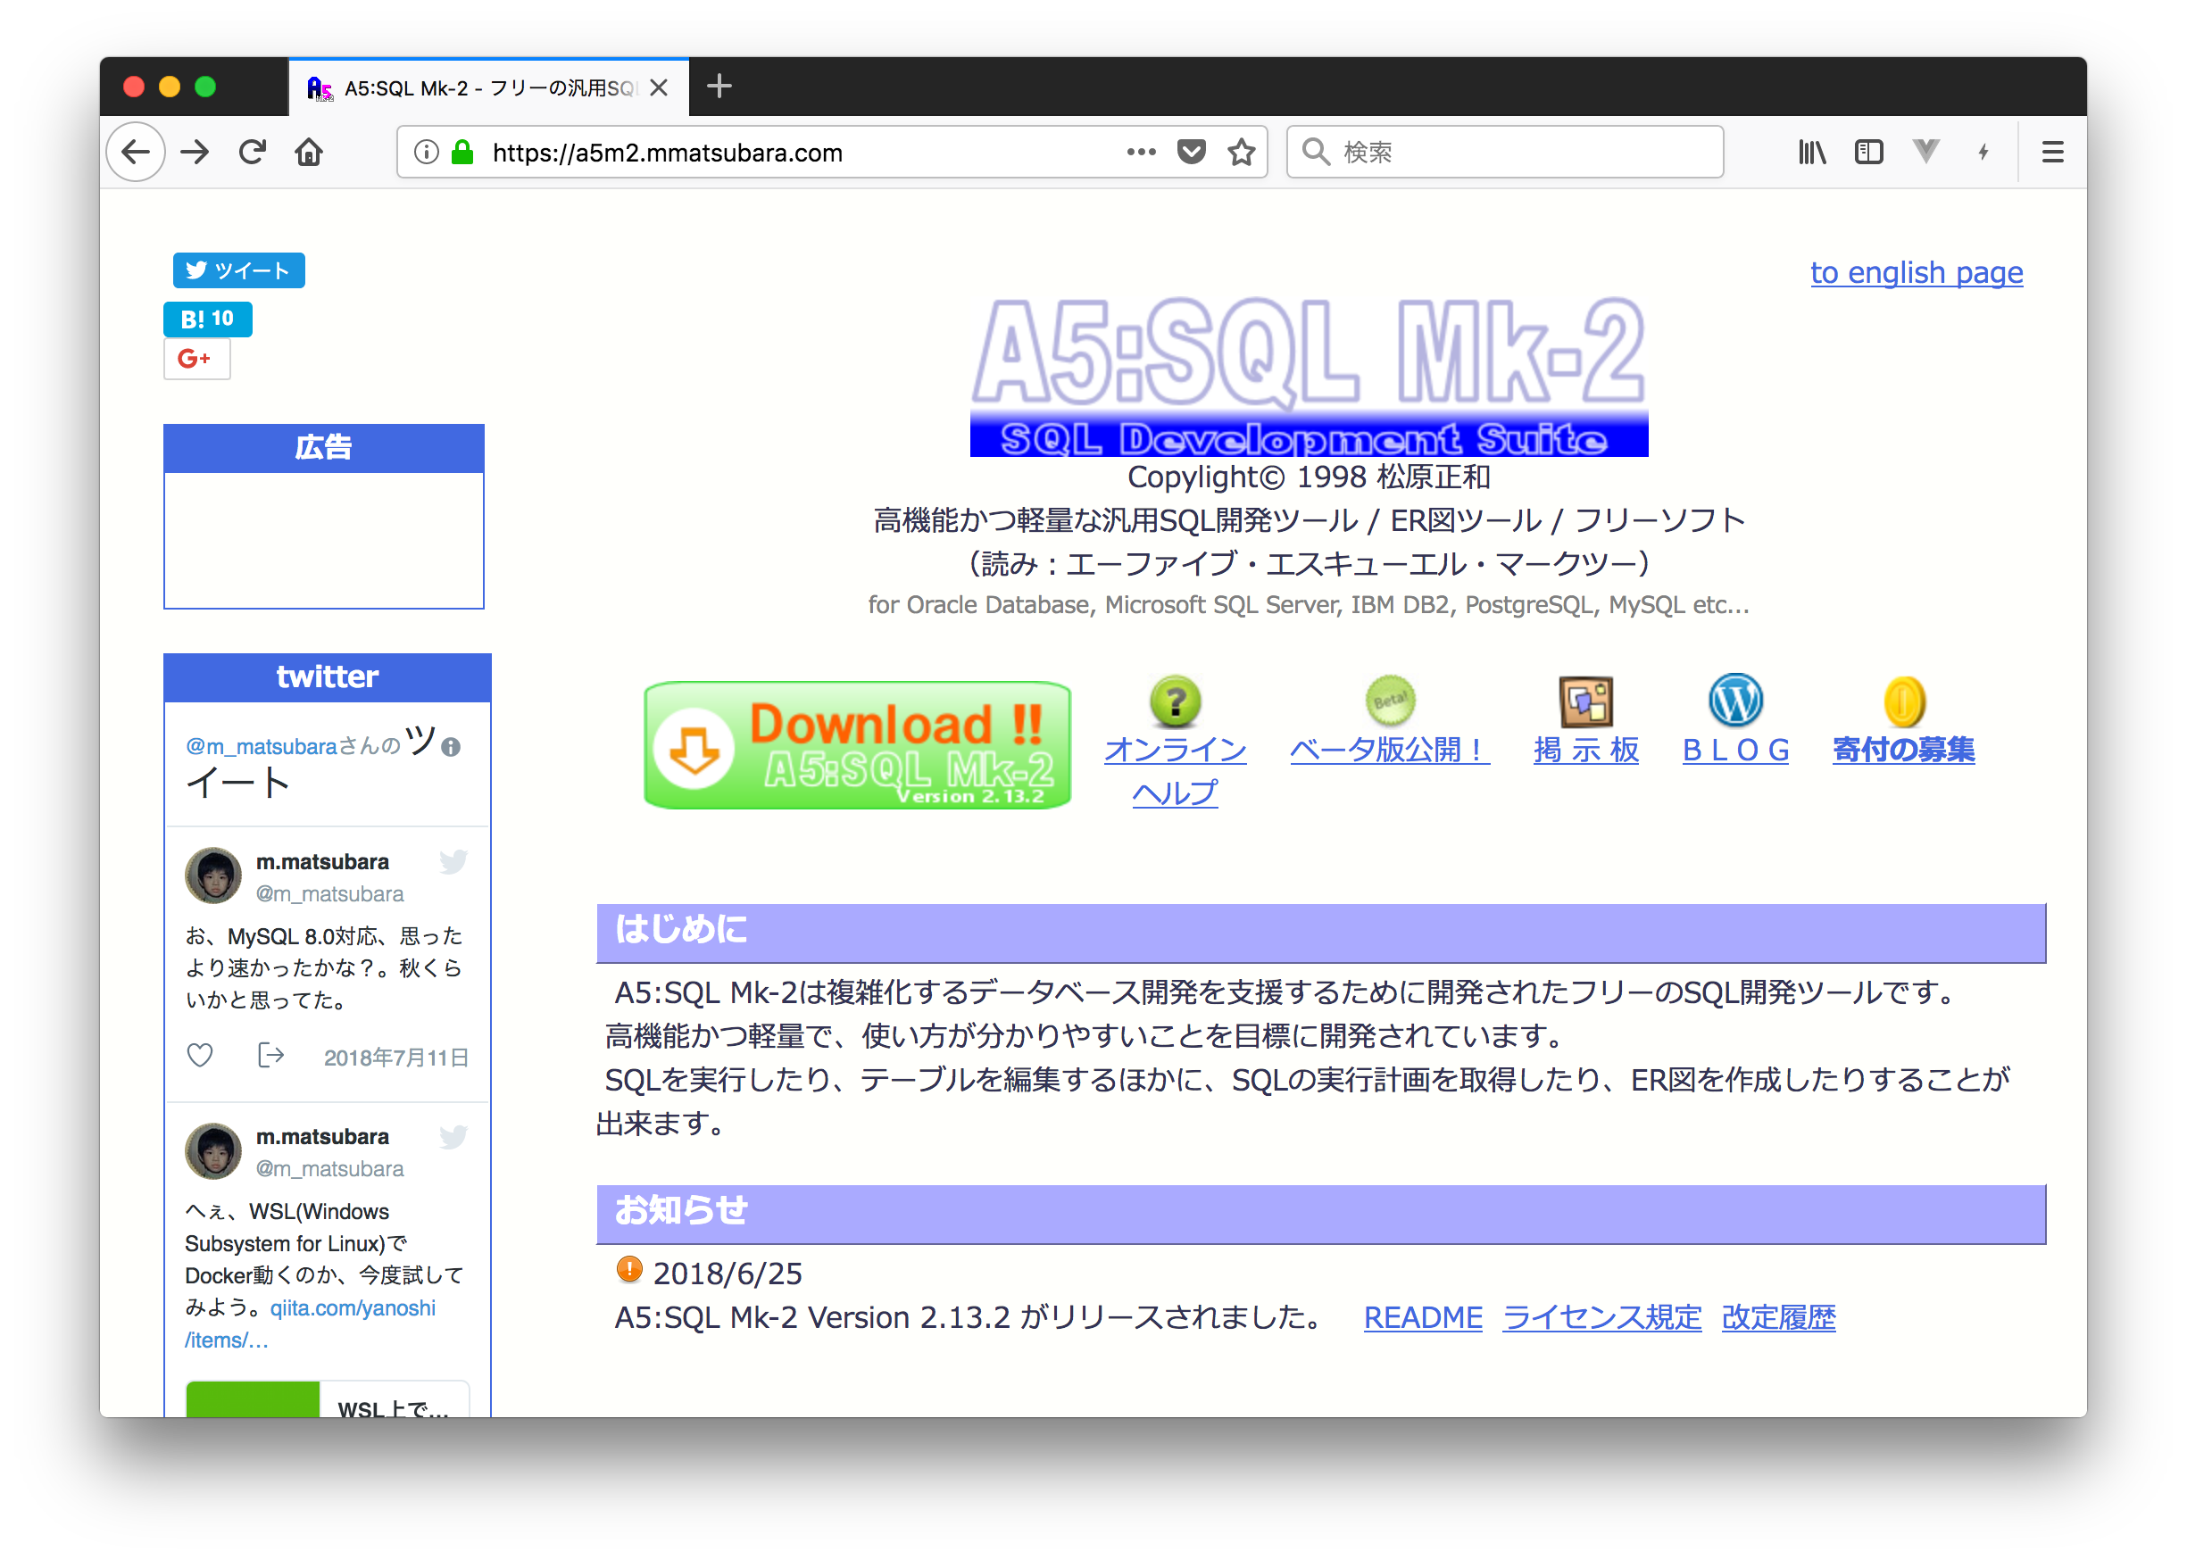Image resolution: width=2187 pixels, height=1560 pixels.
Task: Open the qiita.com/yanoshi link
Action: tap(311, 1324)
